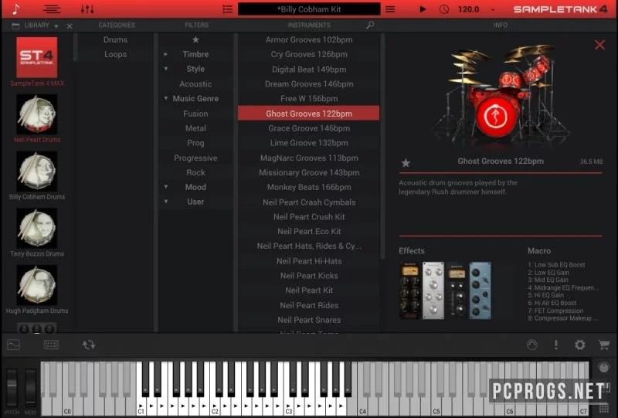Start playback with the play button
Image resolution: width=618 pixels, height=418 pixels.
point(423,9)
